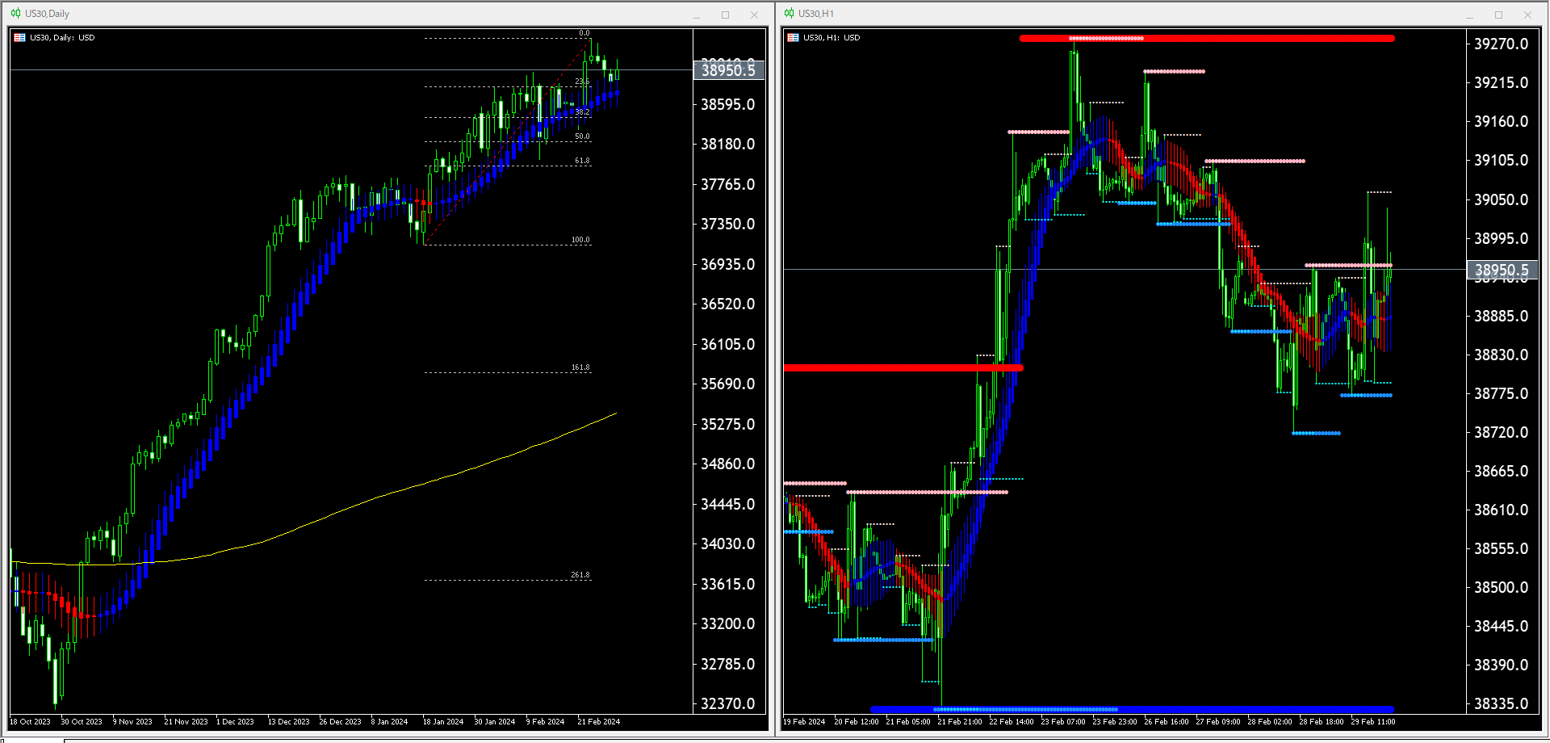
Task: Click the chart info icon beside 'US30, H1: USD'
Action: 794,37
